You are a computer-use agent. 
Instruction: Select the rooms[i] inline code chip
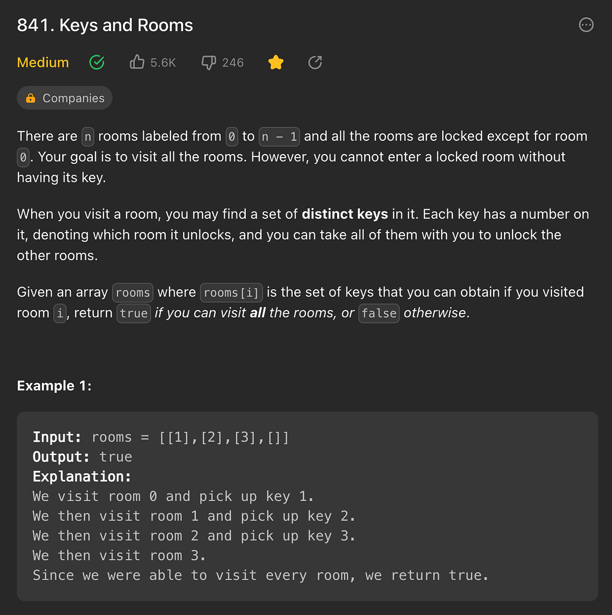click(231, 292)
